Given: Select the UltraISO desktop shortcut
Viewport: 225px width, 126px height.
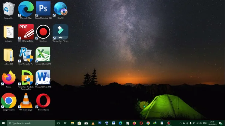Looking at the screenshot, I should [60, 10].
